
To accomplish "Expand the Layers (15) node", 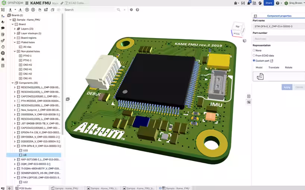I will tap(15, 29).
